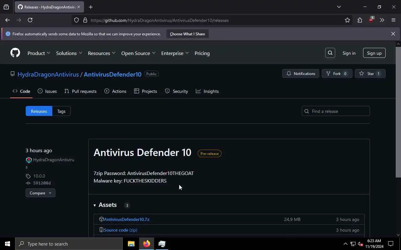This screenshot has width=401, height=250.
Task: Fork the repository
Action: point(337,73)
